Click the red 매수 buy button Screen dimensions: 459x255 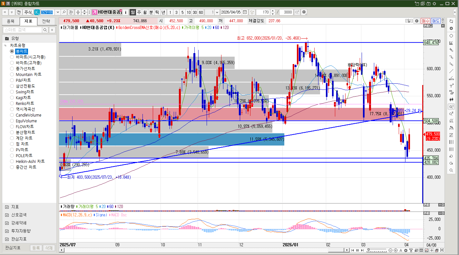click(425, 21)
